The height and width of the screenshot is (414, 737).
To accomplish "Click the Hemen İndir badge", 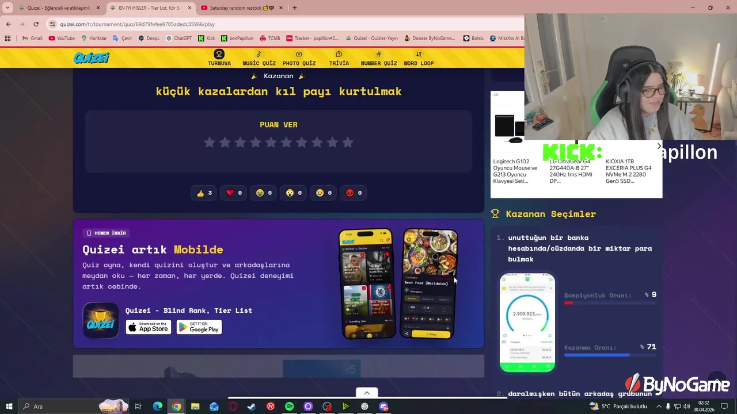I will (106, 233).
